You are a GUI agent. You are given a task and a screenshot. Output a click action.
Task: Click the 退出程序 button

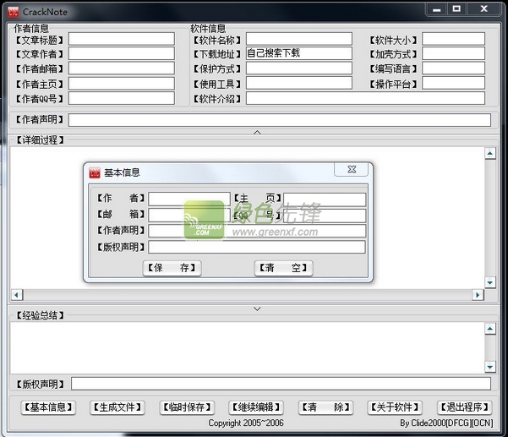[465, 407]
